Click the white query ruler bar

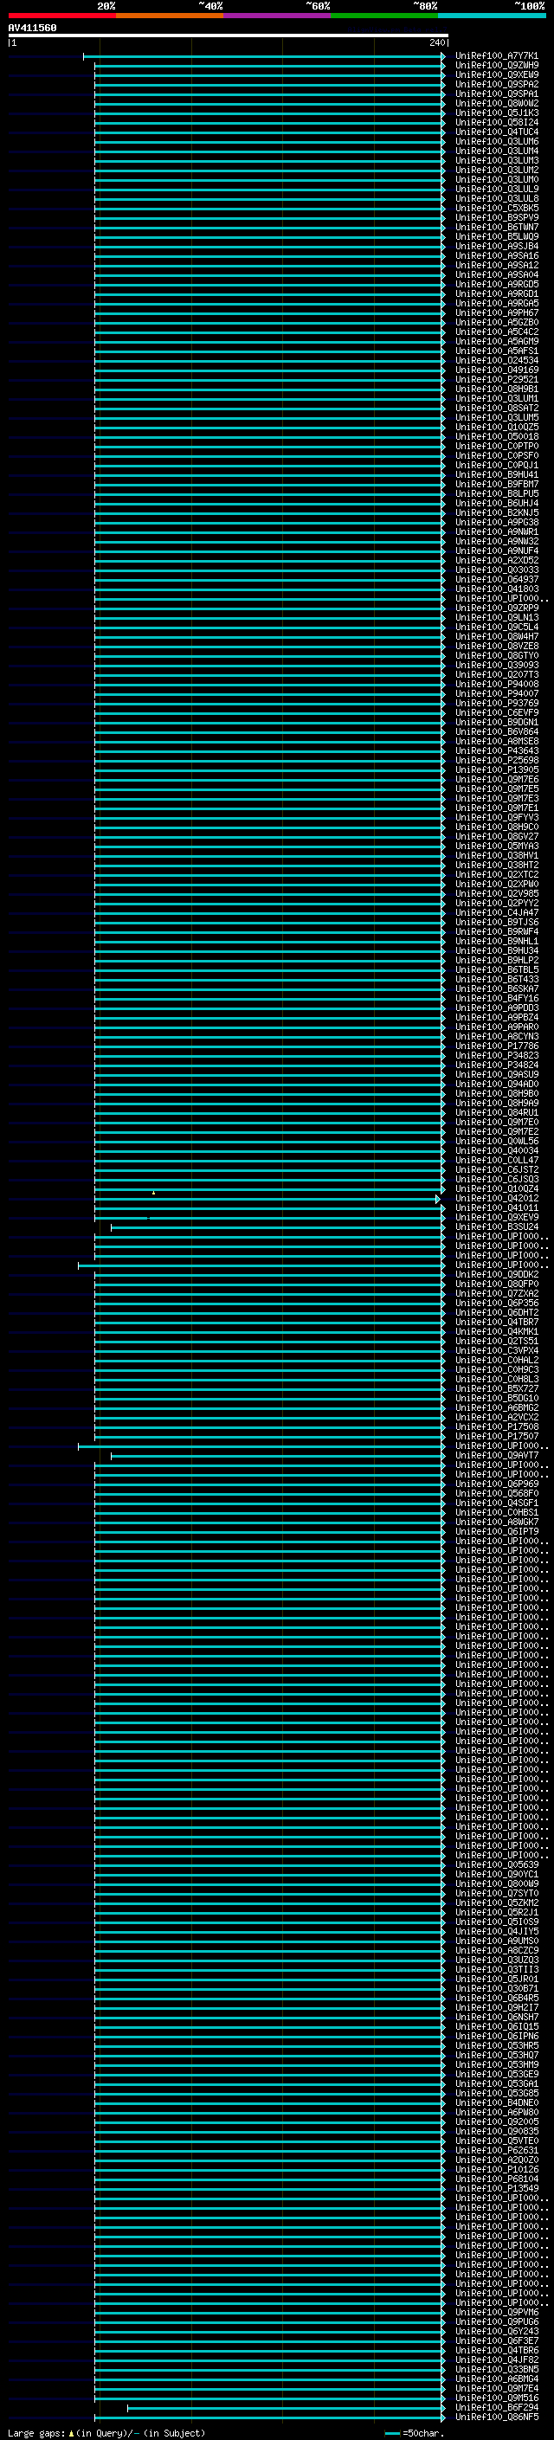point(229,35)
